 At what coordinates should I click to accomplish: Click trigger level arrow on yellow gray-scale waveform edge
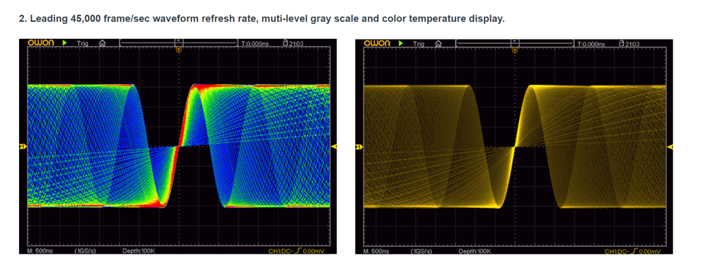point(670,146)
